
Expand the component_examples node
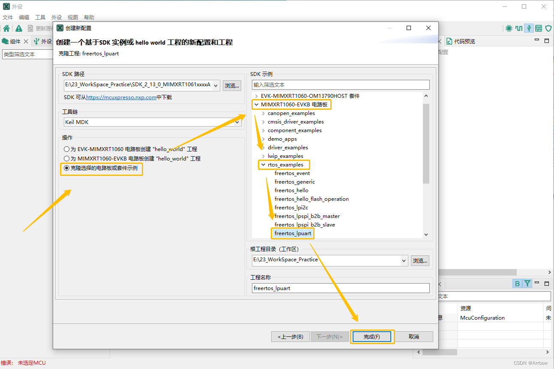[263, 130]
